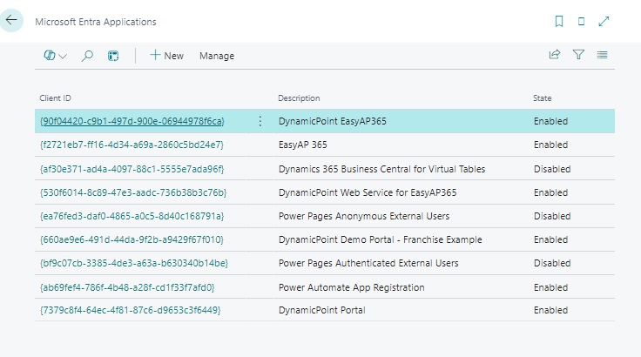
Task: Sort by Client ID column header
Action: (x=55, y=98)
